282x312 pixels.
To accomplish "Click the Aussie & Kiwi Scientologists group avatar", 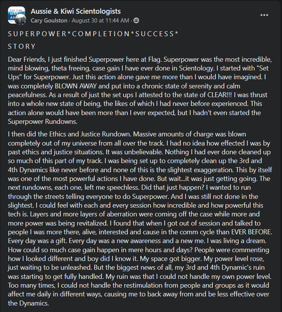I will pos(15,14).
